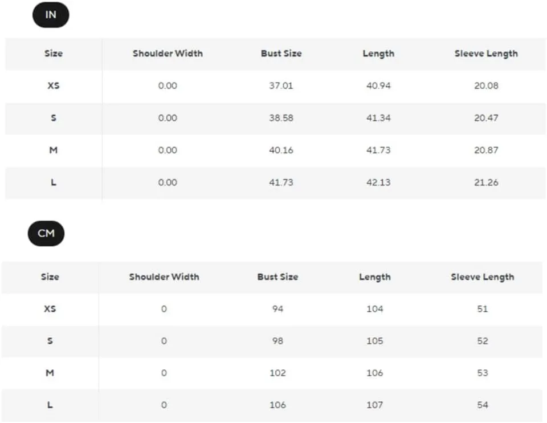
Task: Click the Sleeve Length header in inches table
Action: click(486, 54)
